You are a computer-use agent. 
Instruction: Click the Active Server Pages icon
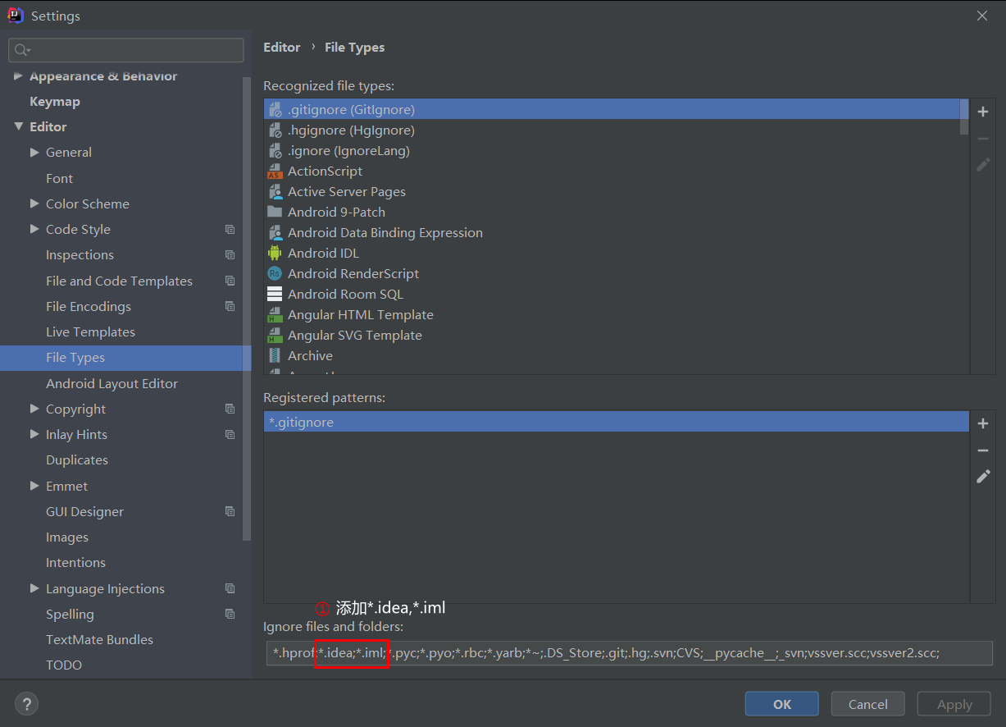[275, 191]
